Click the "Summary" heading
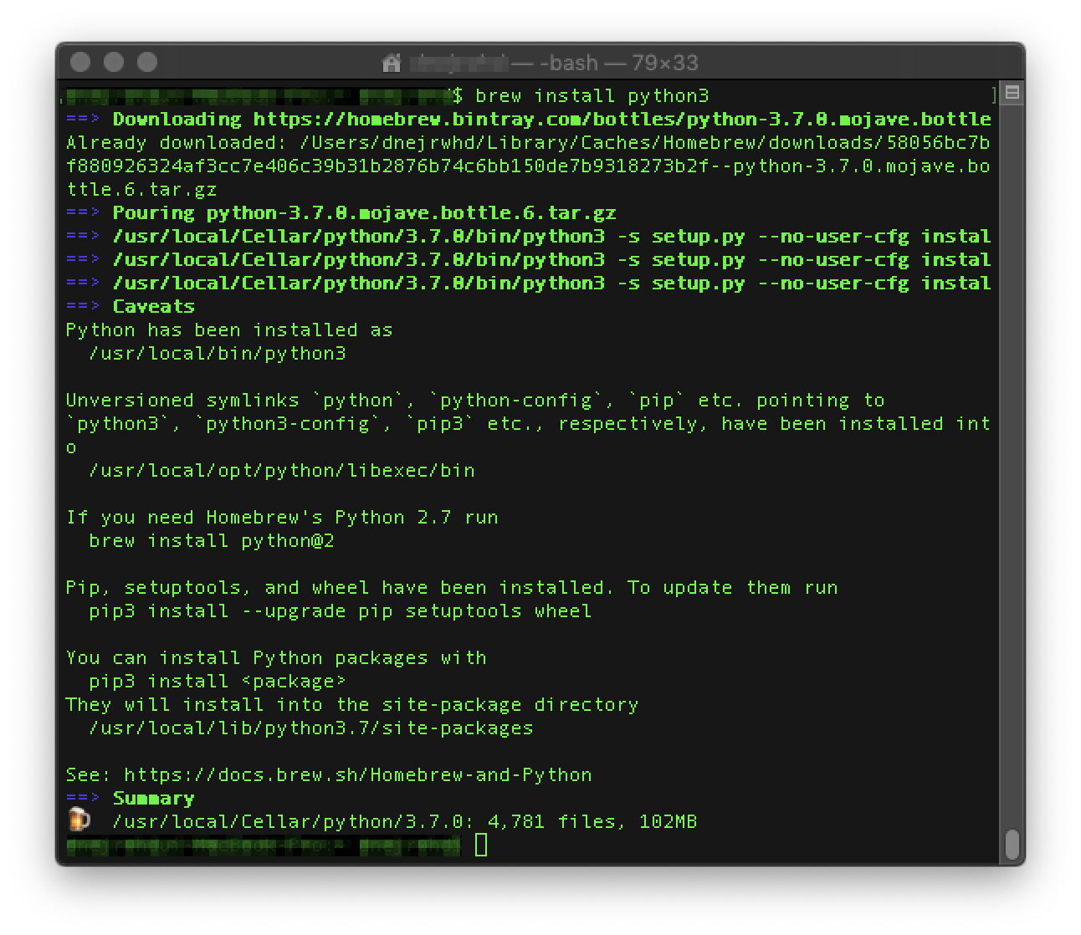The width and height of the screenshot is (1081, 935). click(154, 798)
